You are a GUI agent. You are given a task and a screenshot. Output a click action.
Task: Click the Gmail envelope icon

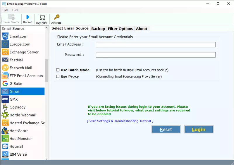5,91
